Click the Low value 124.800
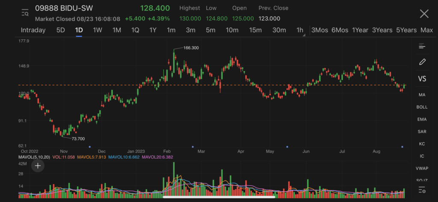Viewport: 438px width, 202px height. [217, 19]
